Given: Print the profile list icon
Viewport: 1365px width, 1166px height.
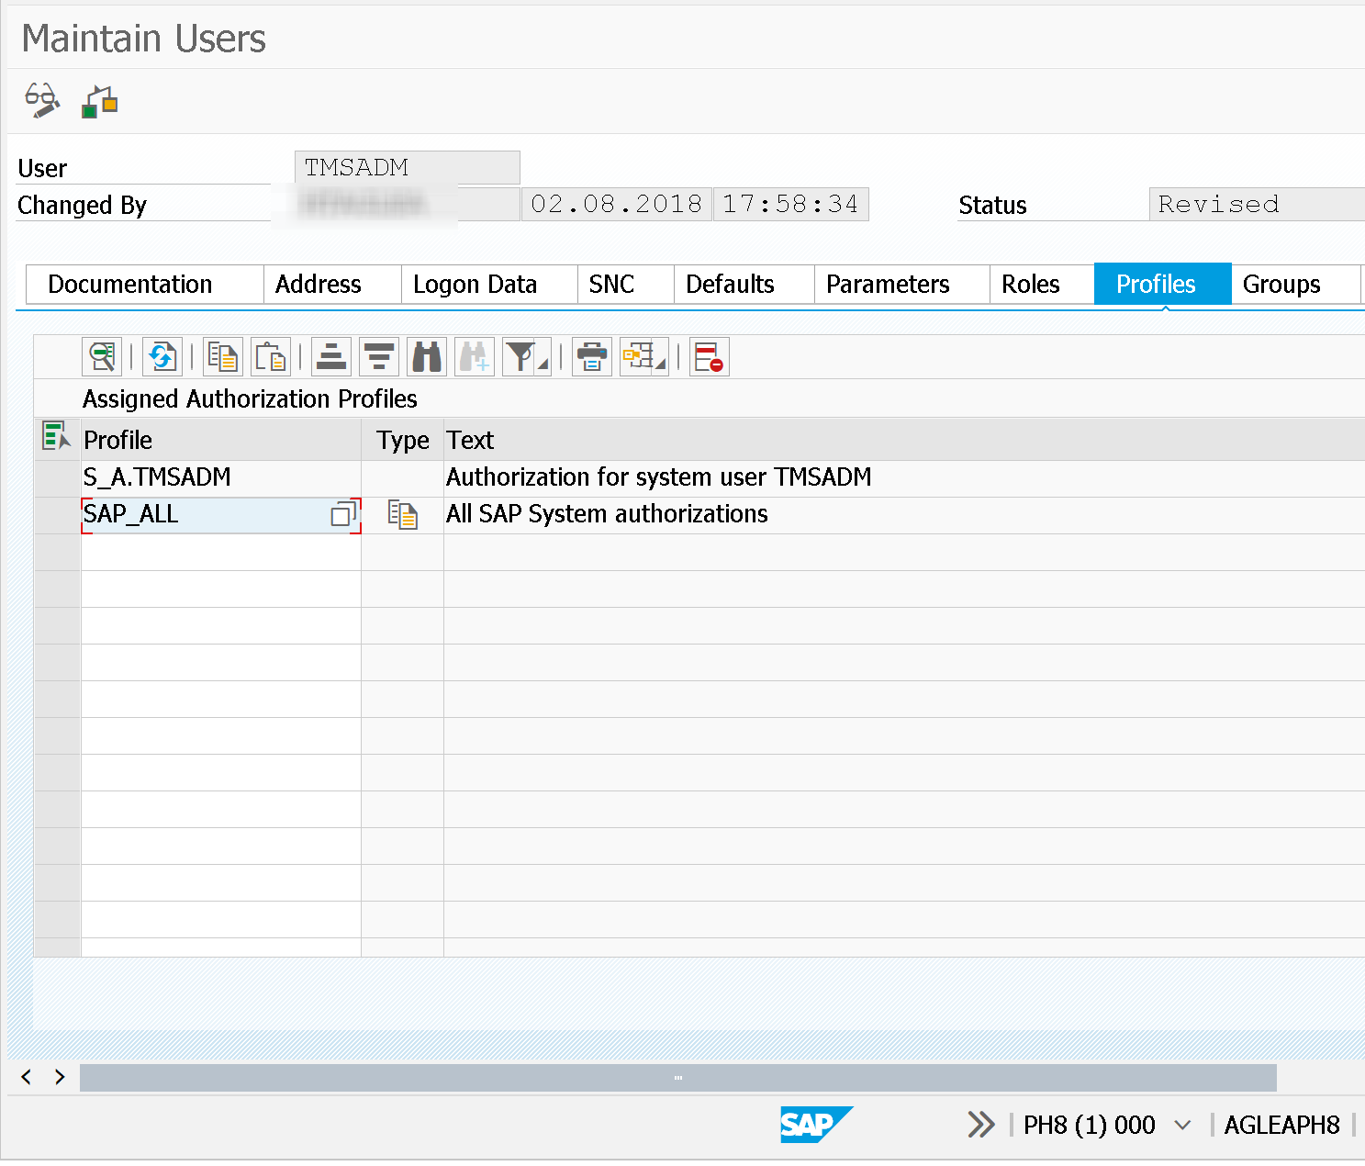Looking at the screenshot, I should (592, 356).
